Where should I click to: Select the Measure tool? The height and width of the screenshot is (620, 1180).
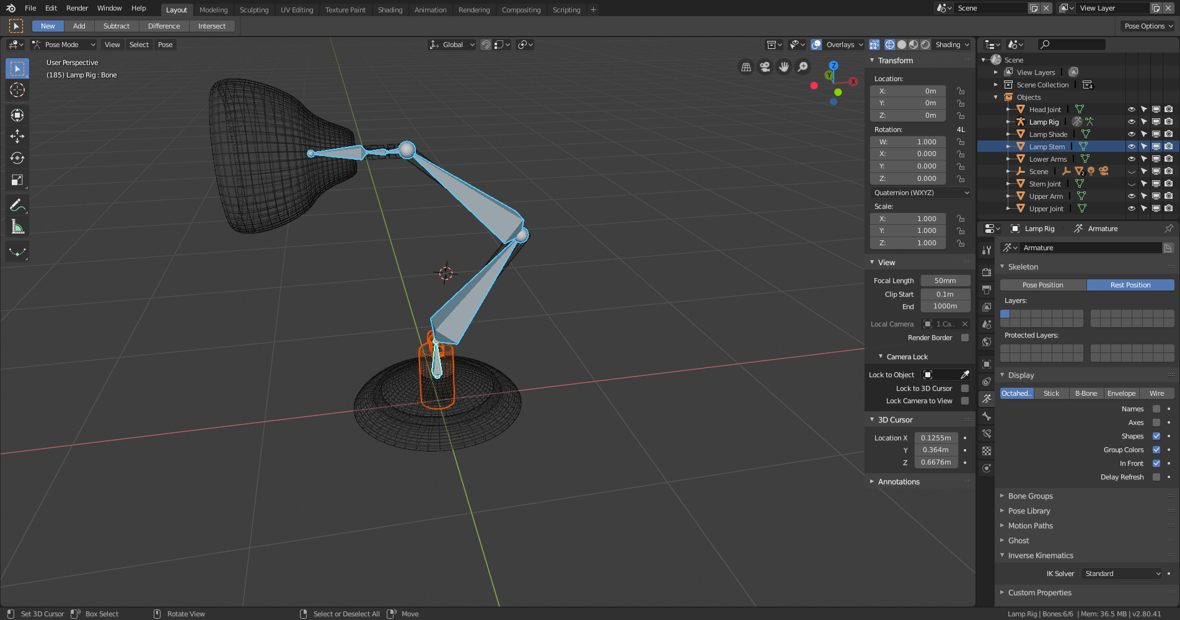pos(17,226)
